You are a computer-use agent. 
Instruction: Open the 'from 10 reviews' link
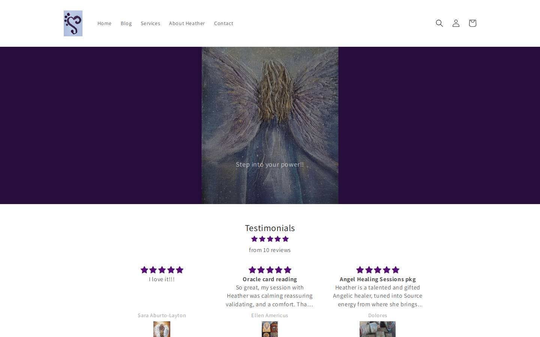[270, 250]
